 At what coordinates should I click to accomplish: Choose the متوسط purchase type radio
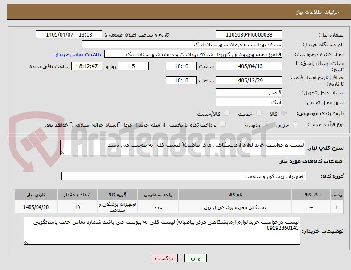(x=267, y=124)
